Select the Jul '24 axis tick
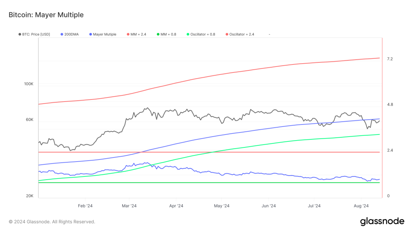This screenshot has height=232, width=413. click(x=313, y=206)
